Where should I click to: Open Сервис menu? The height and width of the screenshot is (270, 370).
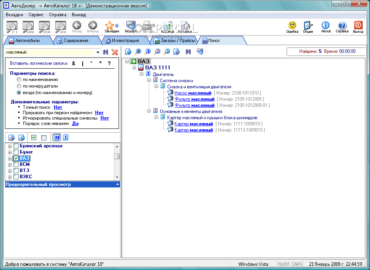coord(36,15)
